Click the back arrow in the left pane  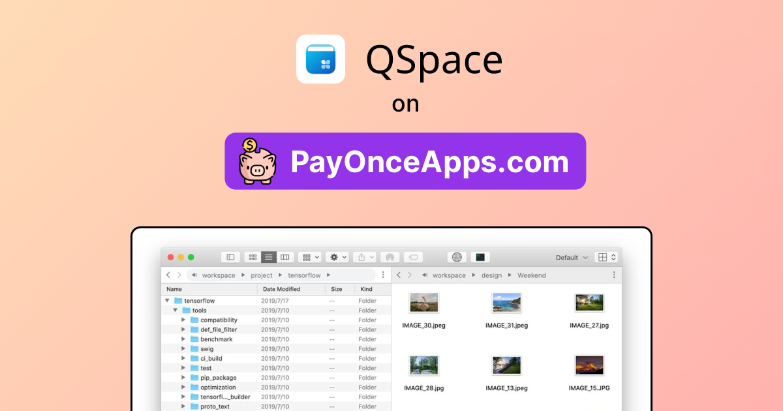point(168,275)
